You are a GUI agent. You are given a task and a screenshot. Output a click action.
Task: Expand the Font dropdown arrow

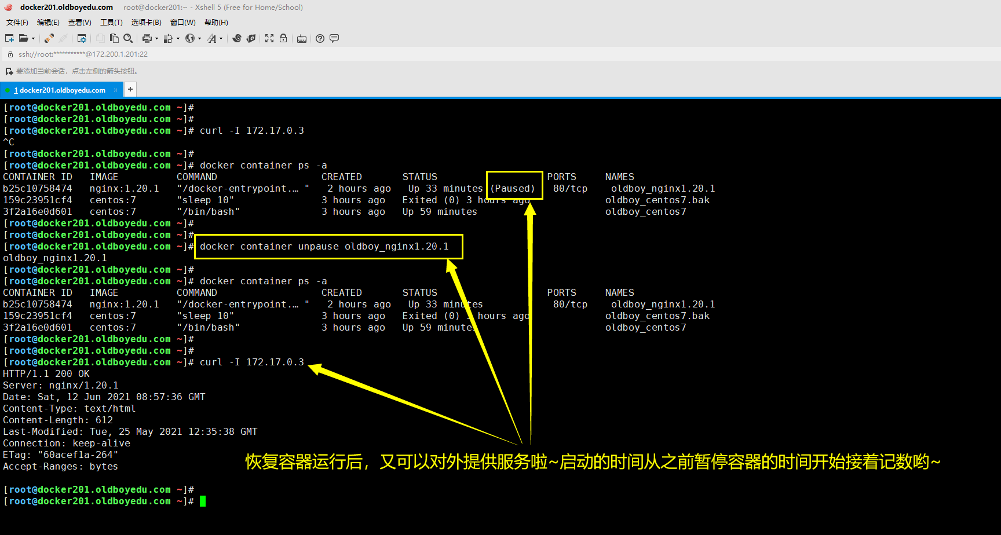point(221,39)
